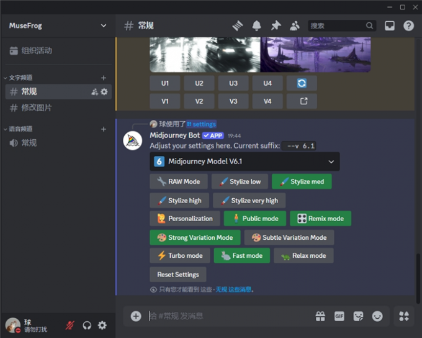This screenshot has height=338, width=422.
Task: Upscale image with U4 button
Action: pos(267,83)
